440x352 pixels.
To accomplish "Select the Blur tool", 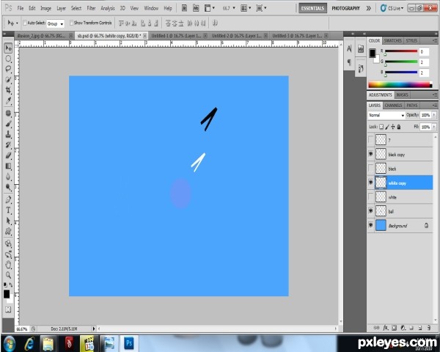I will point(8,176).
